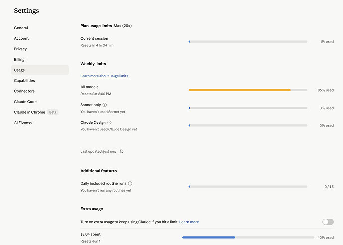Click the info icon beside Daily included routine runs
The width and height of the screenshot is (343, 245).
[130, 183]
